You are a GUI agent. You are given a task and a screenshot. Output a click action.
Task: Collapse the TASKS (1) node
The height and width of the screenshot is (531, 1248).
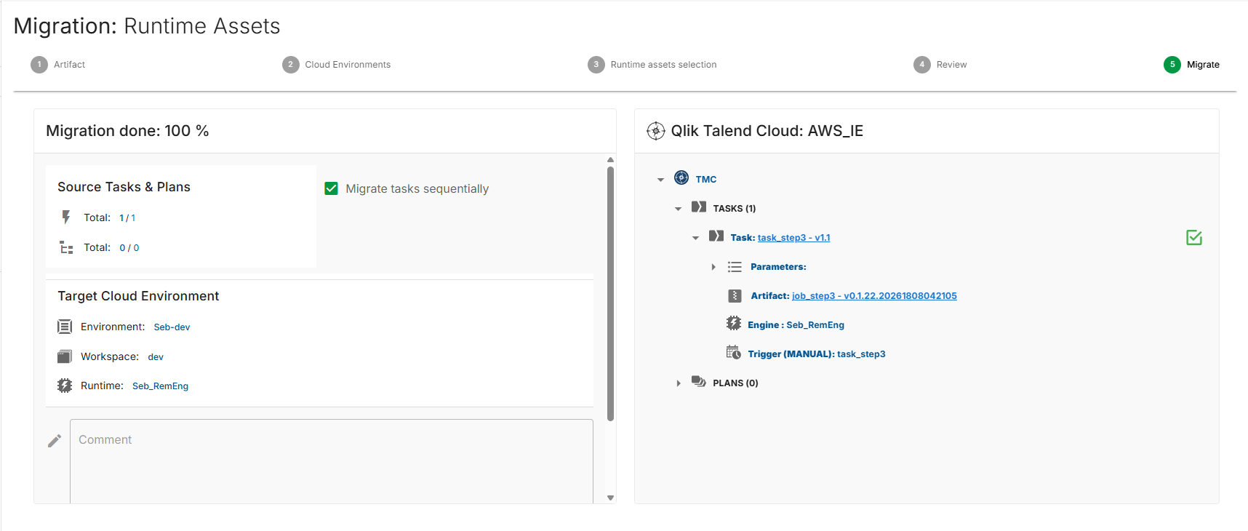(x=678, y=209)
